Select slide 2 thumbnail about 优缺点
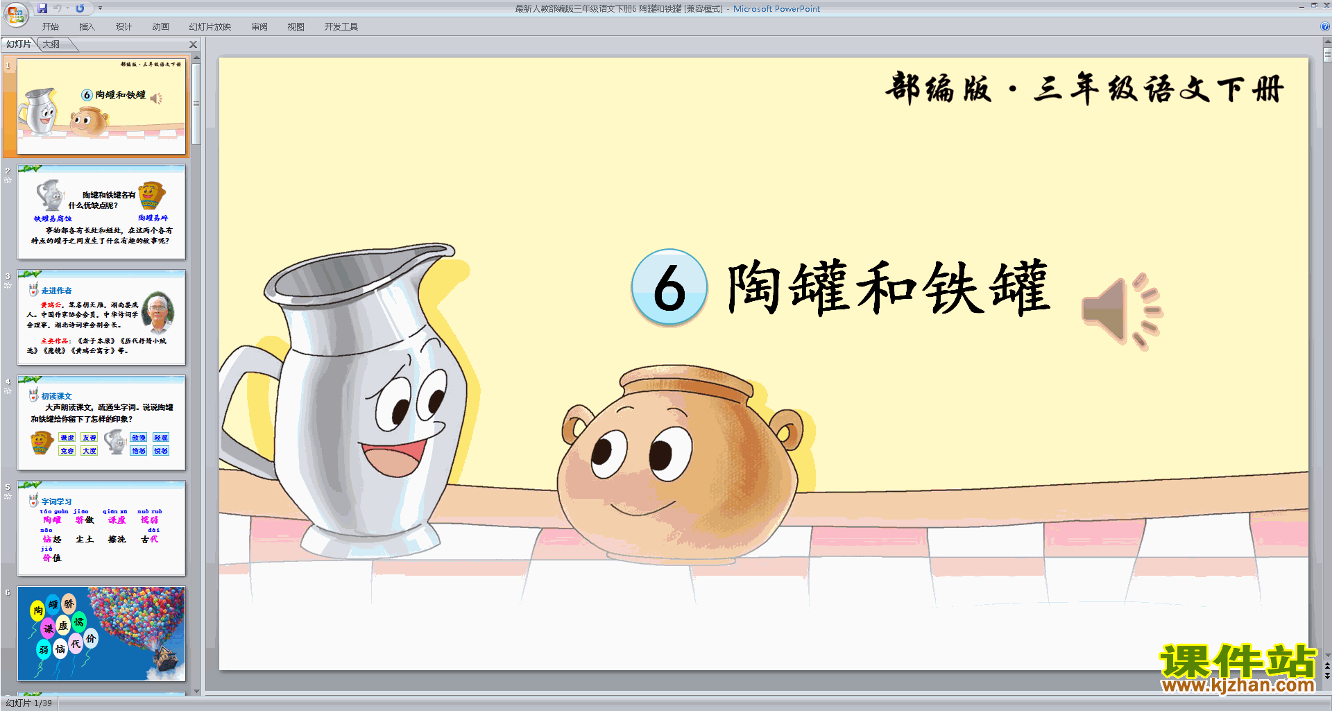The width and height of the screenshot is (1332, 711). pos(101,212)
